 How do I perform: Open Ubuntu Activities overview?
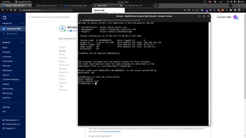tap(6, 2)
